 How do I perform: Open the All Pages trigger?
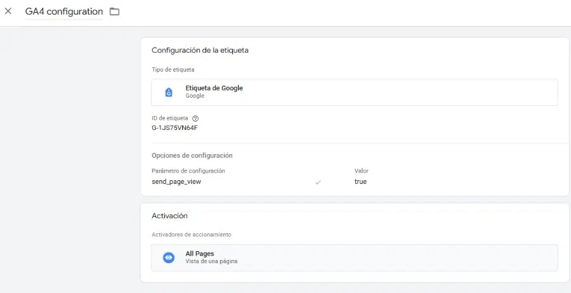point(354,257)
